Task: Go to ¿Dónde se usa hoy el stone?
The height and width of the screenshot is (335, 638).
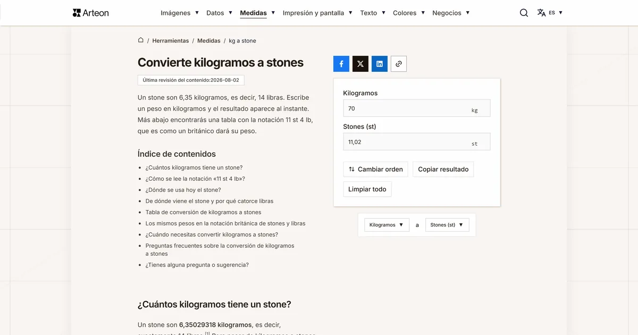Action: pyautogui.click(x=183, y=190)
